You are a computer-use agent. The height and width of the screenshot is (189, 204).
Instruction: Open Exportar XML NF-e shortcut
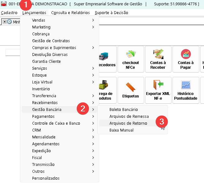tap(158, 90)
